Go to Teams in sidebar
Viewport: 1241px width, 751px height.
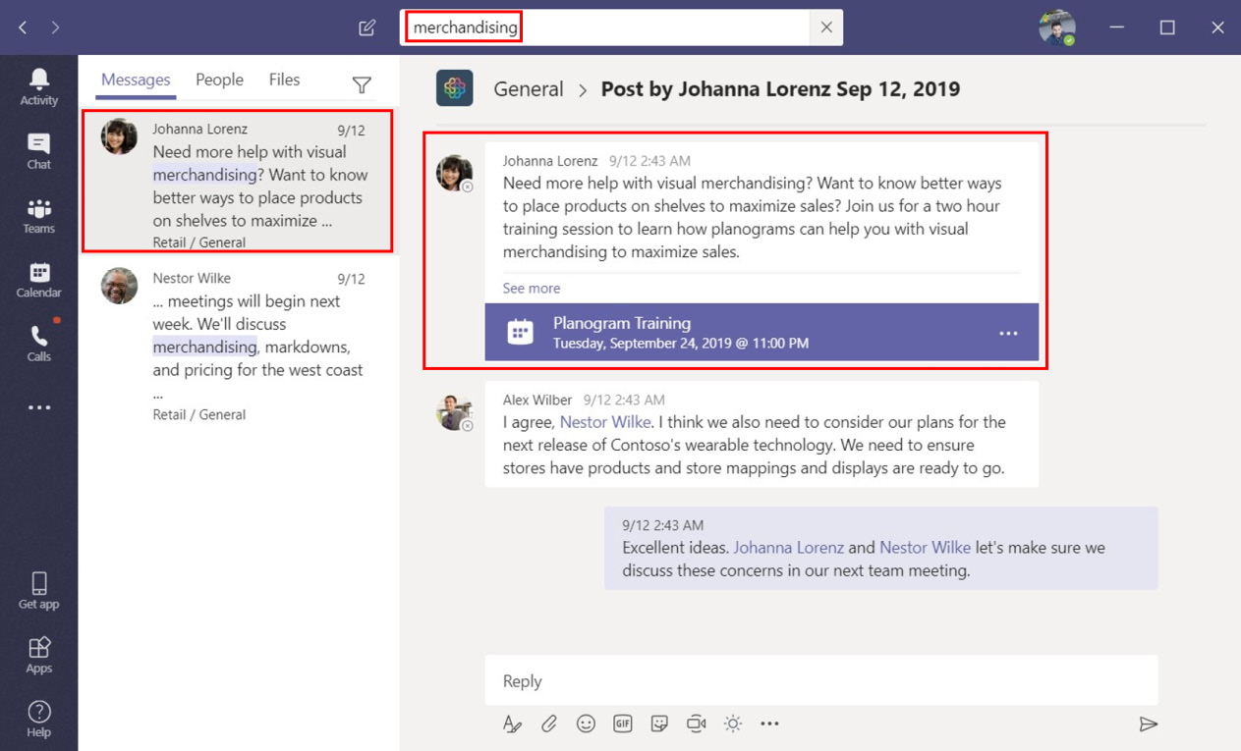click(39, 215)
